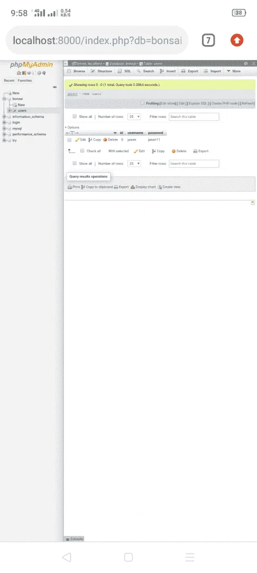Expand the information_schema database node

click(4, 117)
